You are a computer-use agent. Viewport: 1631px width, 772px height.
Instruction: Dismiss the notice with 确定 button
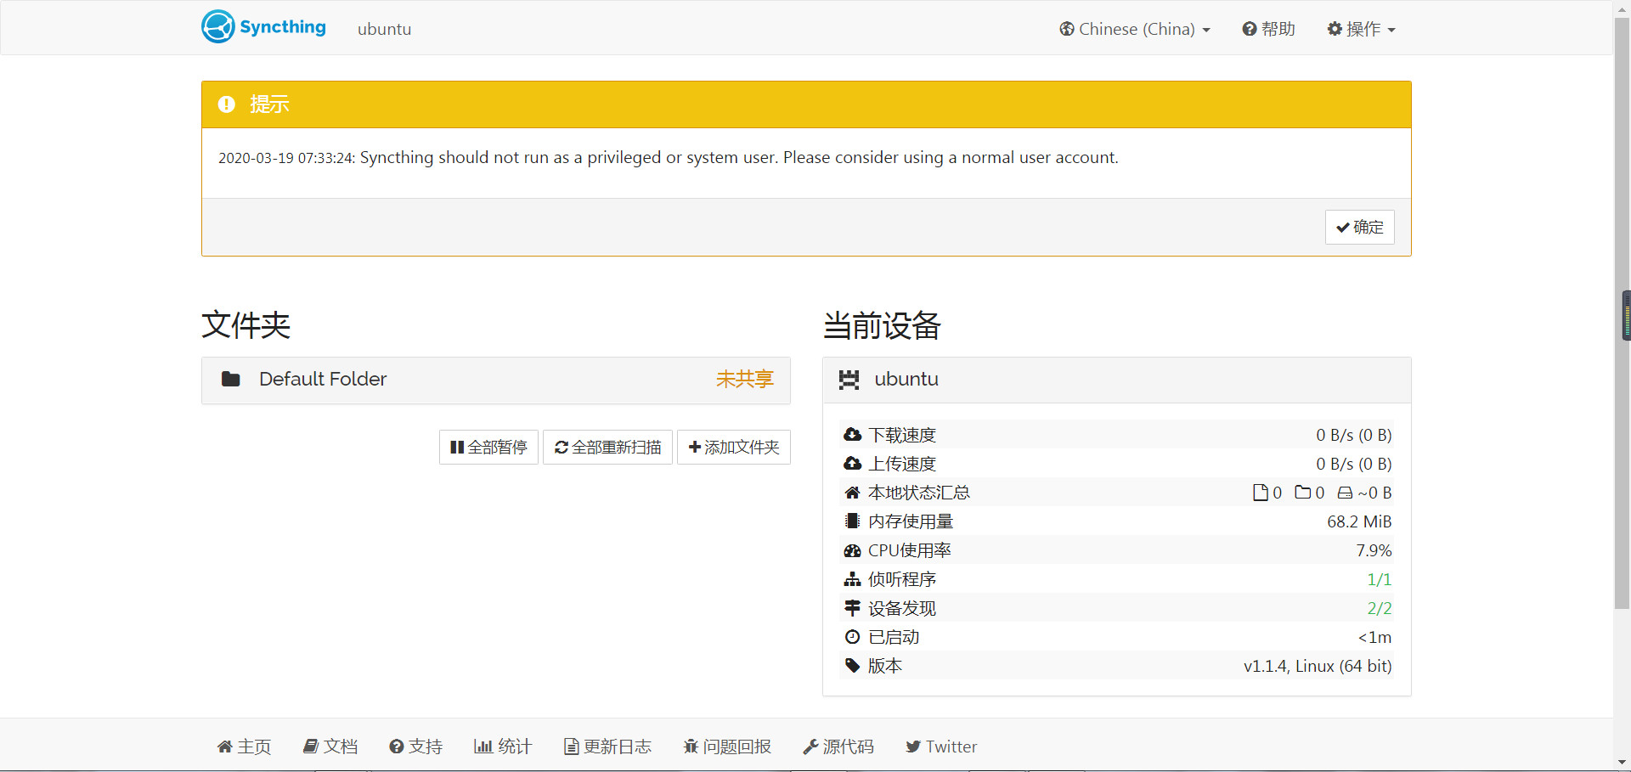(x=1359, y=227)
